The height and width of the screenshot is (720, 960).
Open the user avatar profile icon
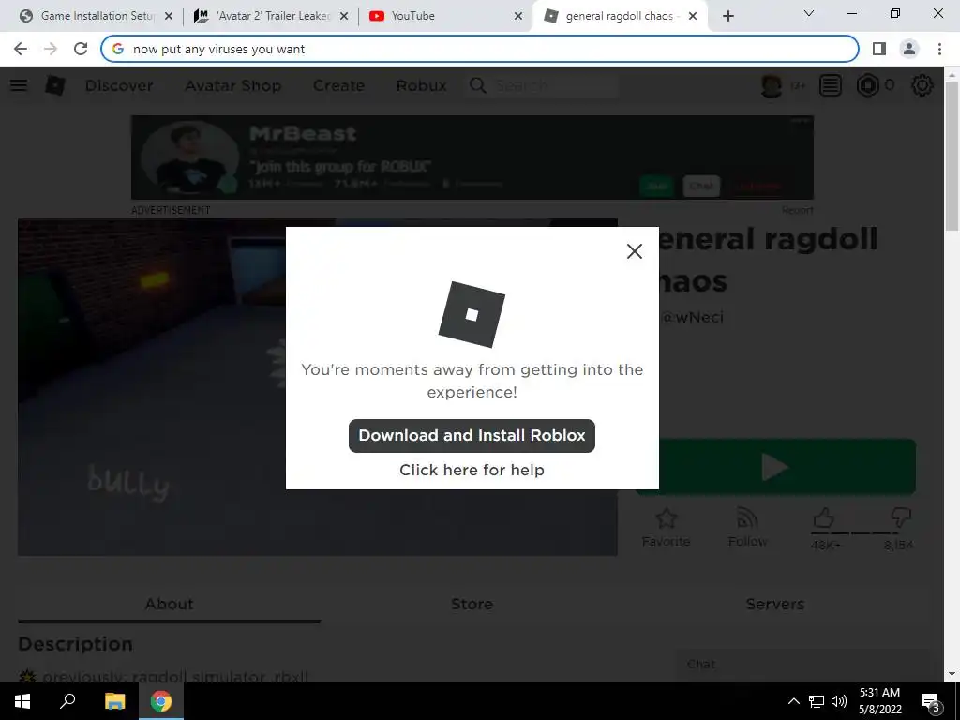click(772, 85)
